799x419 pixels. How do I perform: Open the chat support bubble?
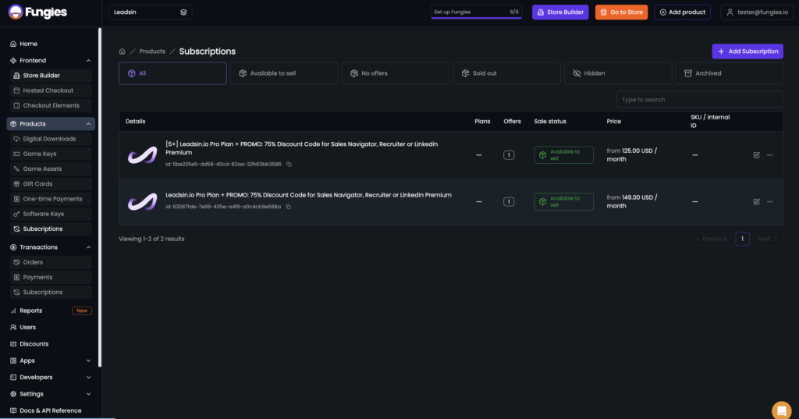pos(781,411)
